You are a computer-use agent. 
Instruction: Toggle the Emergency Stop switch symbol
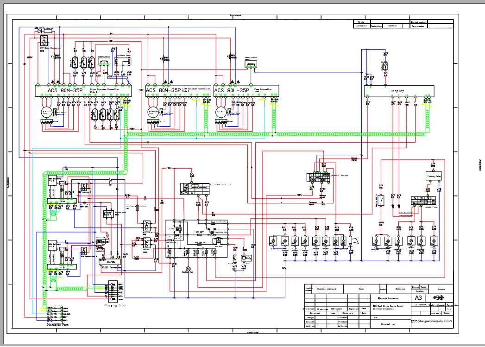[381, 200]
